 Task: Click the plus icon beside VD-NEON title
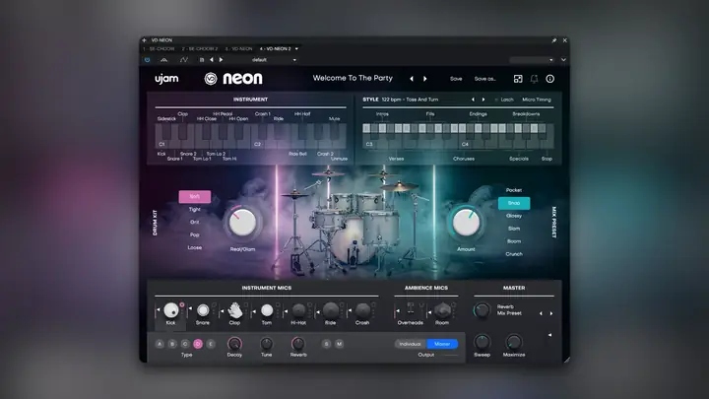pos(144,40)
